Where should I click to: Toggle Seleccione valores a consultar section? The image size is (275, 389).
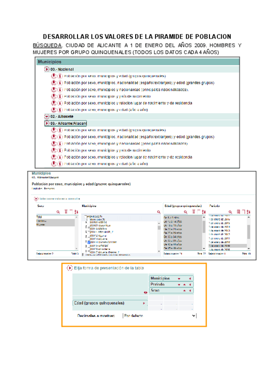(x=36, y=199)
